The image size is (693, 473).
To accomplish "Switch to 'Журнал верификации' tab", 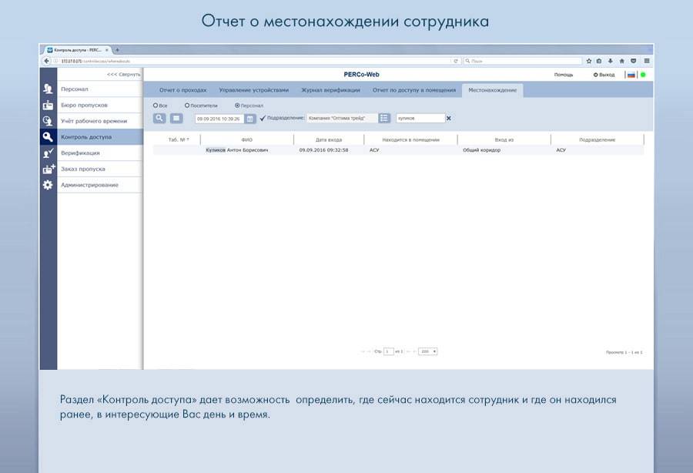I will (330, 90).
